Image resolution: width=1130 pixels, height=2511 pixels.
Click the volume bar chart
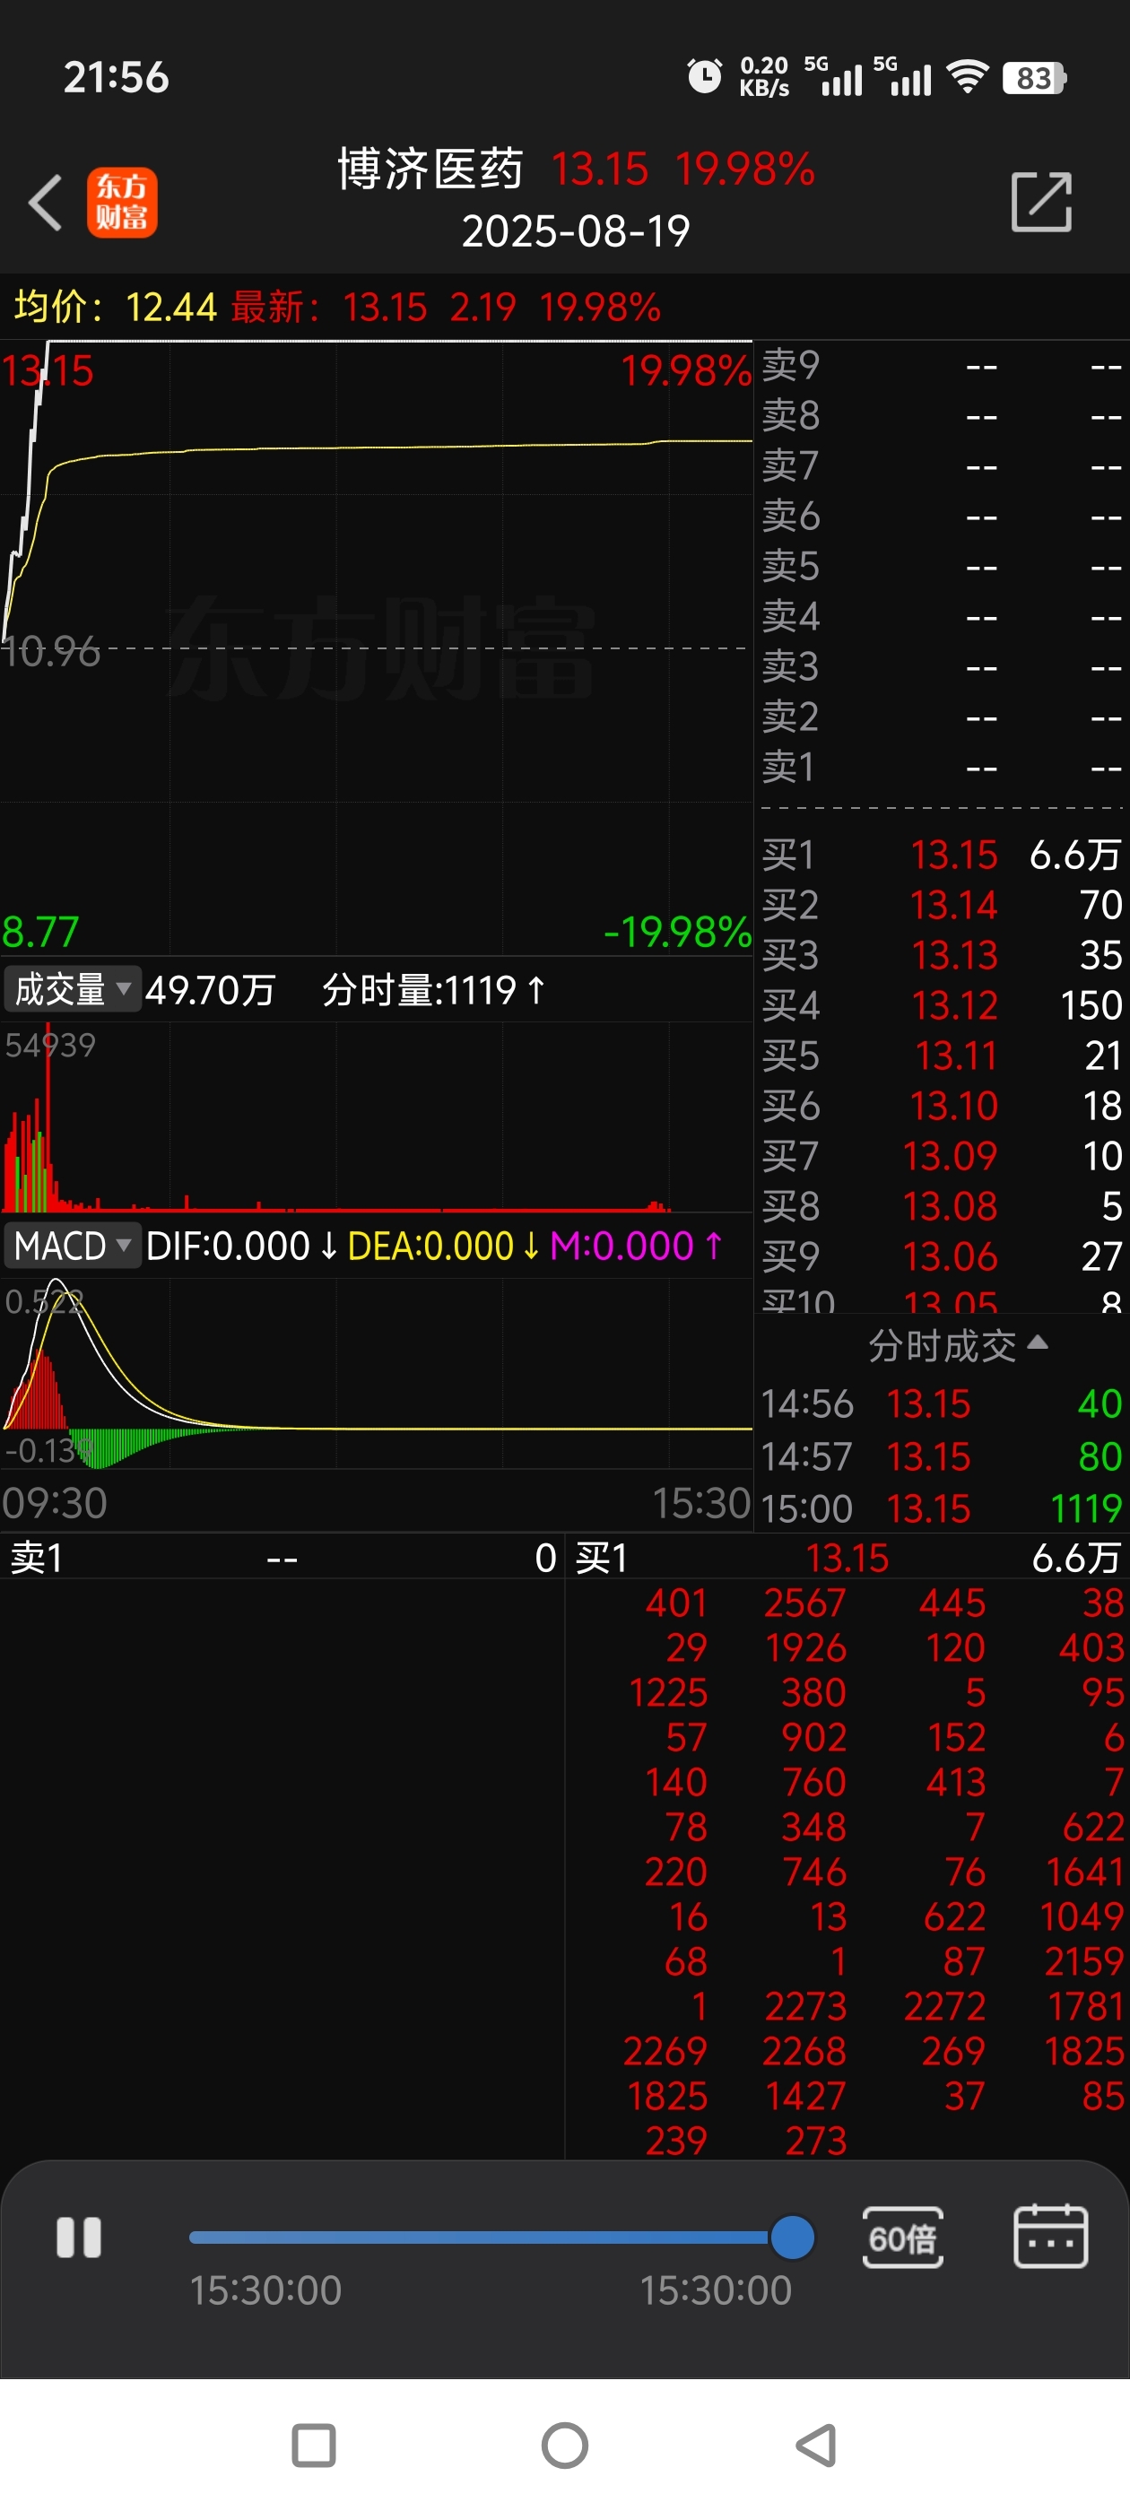tap(377, 1117)
